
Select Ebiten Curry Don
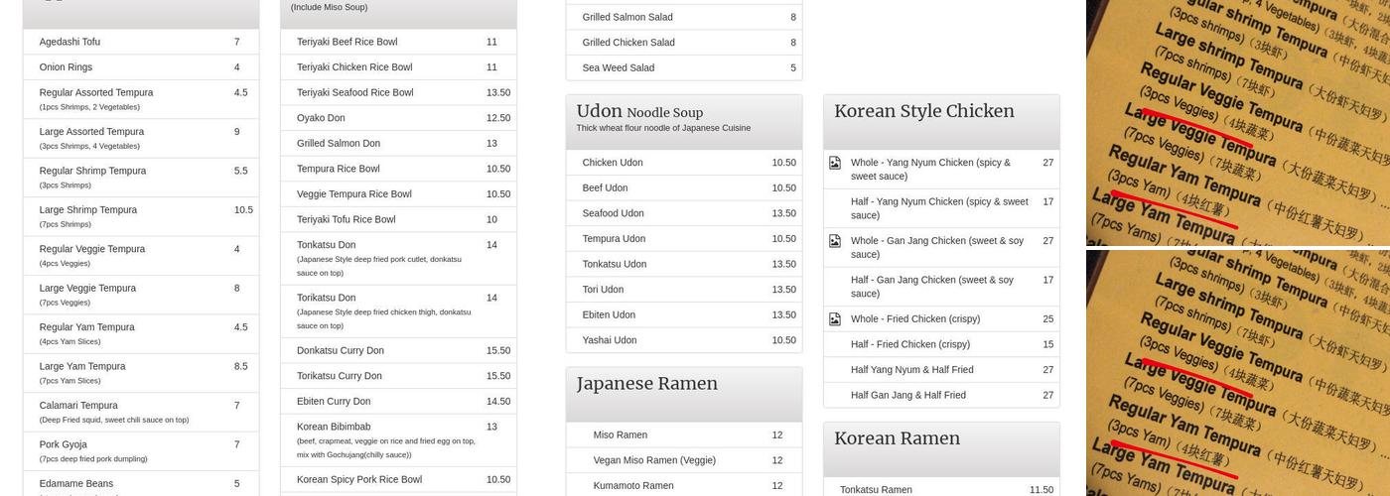pyautogui.click(x=398, y=402)
